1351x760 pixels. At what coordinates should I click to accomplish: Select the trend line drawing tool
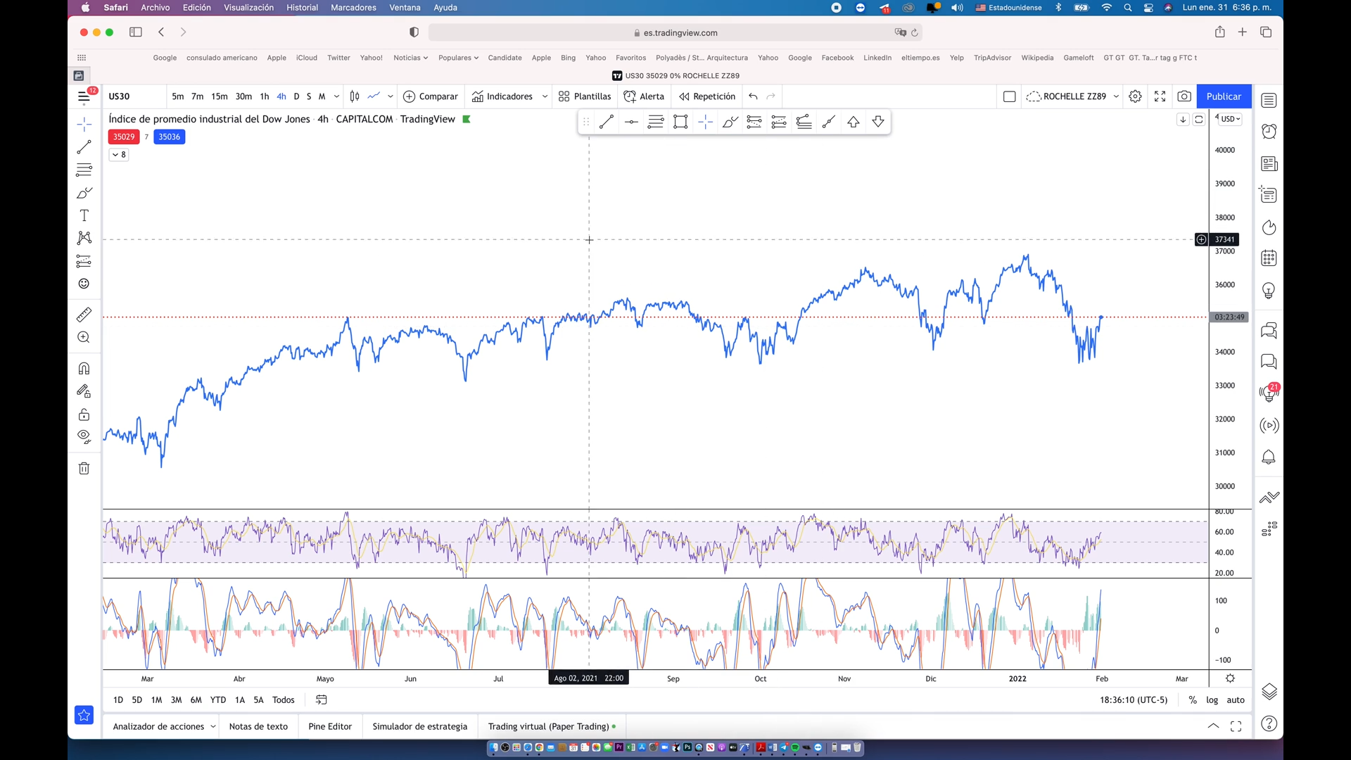coord(84,147)
